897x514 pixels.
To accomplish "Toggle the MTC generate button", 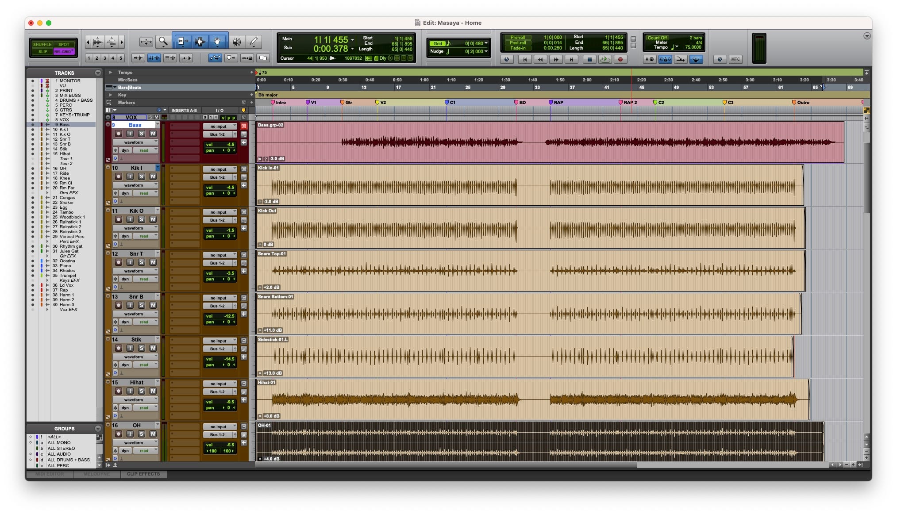I will coord(735,59).
